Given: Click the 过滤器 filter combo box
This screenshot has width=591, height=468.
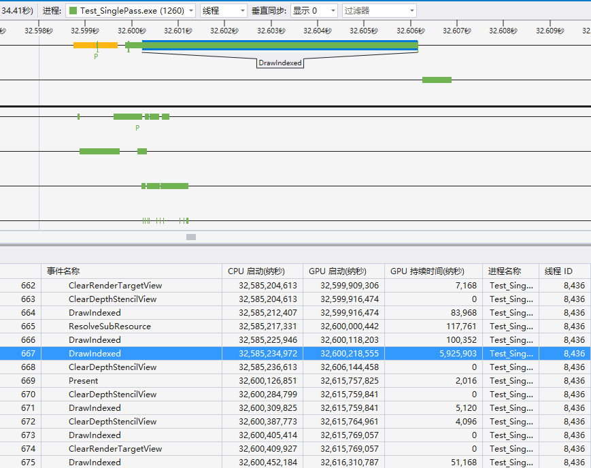Looking at the screenshot, I should click(x=379, y=11).
